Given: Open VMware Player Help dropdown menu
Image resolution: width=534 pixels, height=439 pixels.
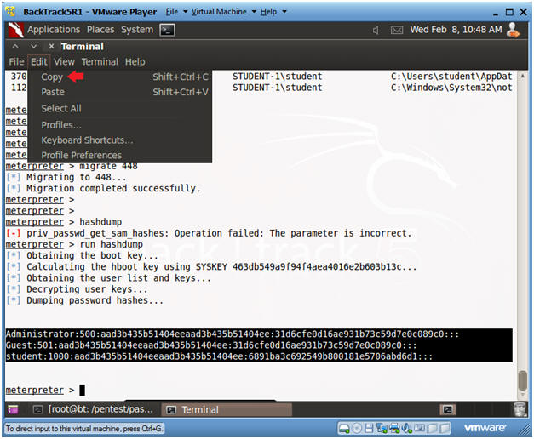Looking at the screenshot, I should 273,12.
